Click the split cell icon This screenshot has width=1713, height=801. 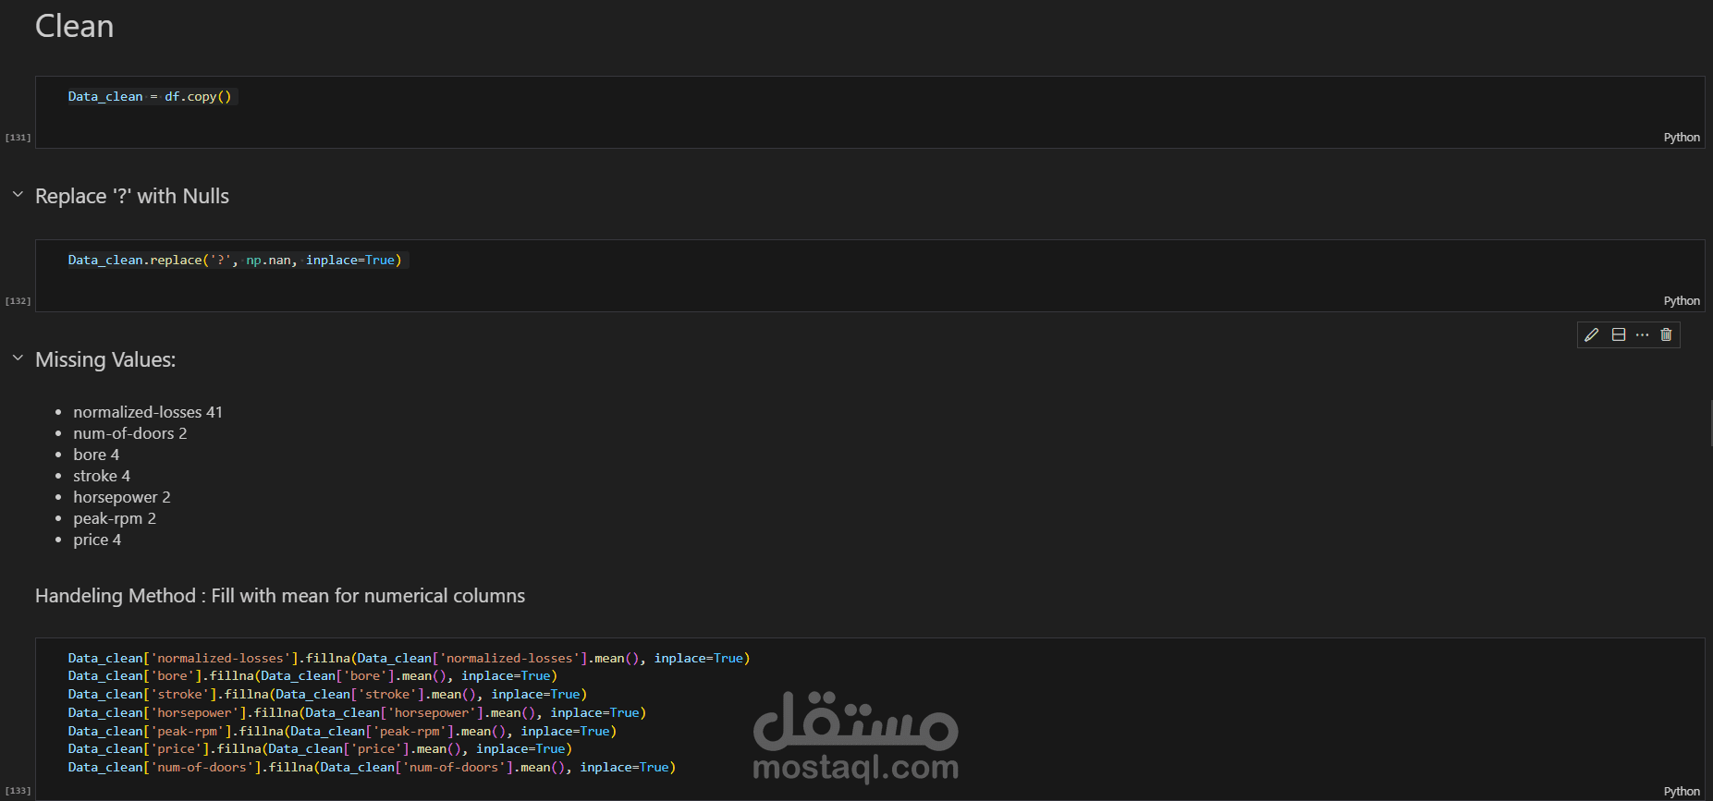[x=1619, y=334]
